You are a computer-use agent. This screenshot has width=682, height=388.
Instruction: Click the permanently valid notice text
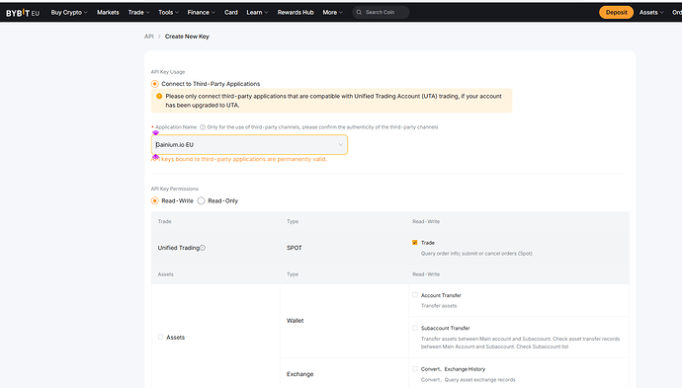point(239,159)
